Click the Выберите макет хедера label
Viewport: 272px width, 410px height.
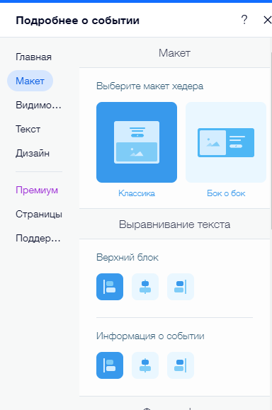pos(149,86)
